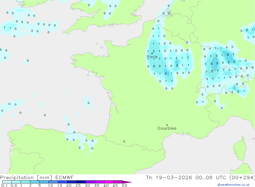Click the ECMWF model name text
This screenshot has height=187, width=255.
(x=65, y=177)
